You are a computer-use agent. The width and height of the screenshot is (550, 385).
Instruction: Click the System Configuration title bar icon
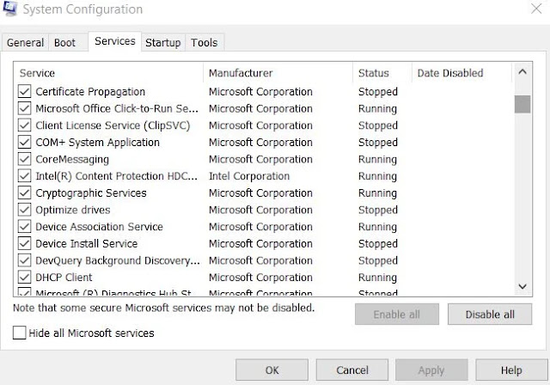point(10,10)
